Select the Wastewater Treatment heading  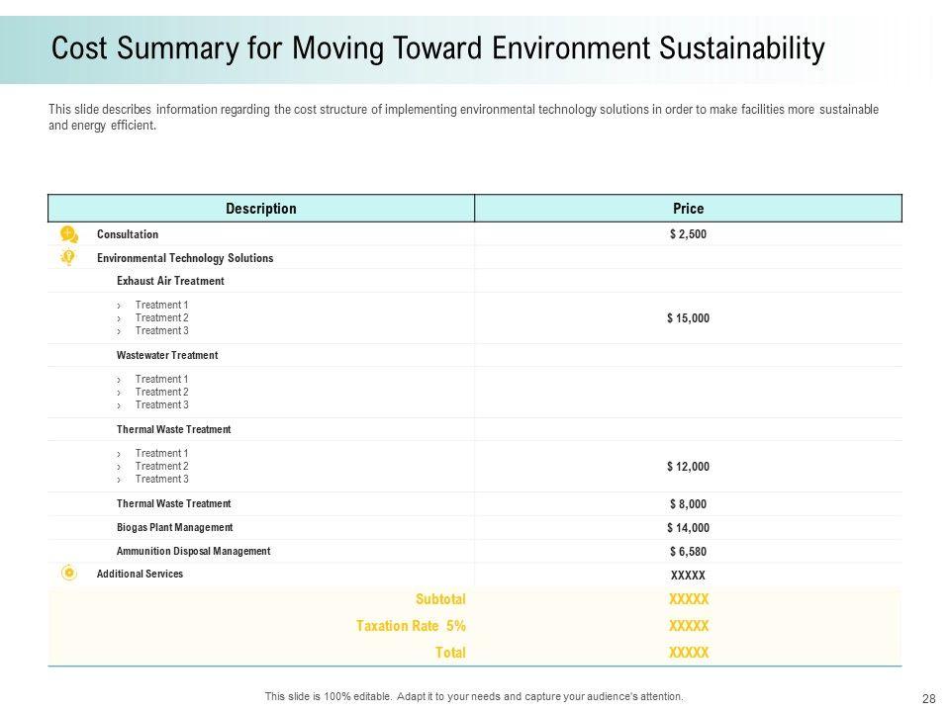[166, 355]
